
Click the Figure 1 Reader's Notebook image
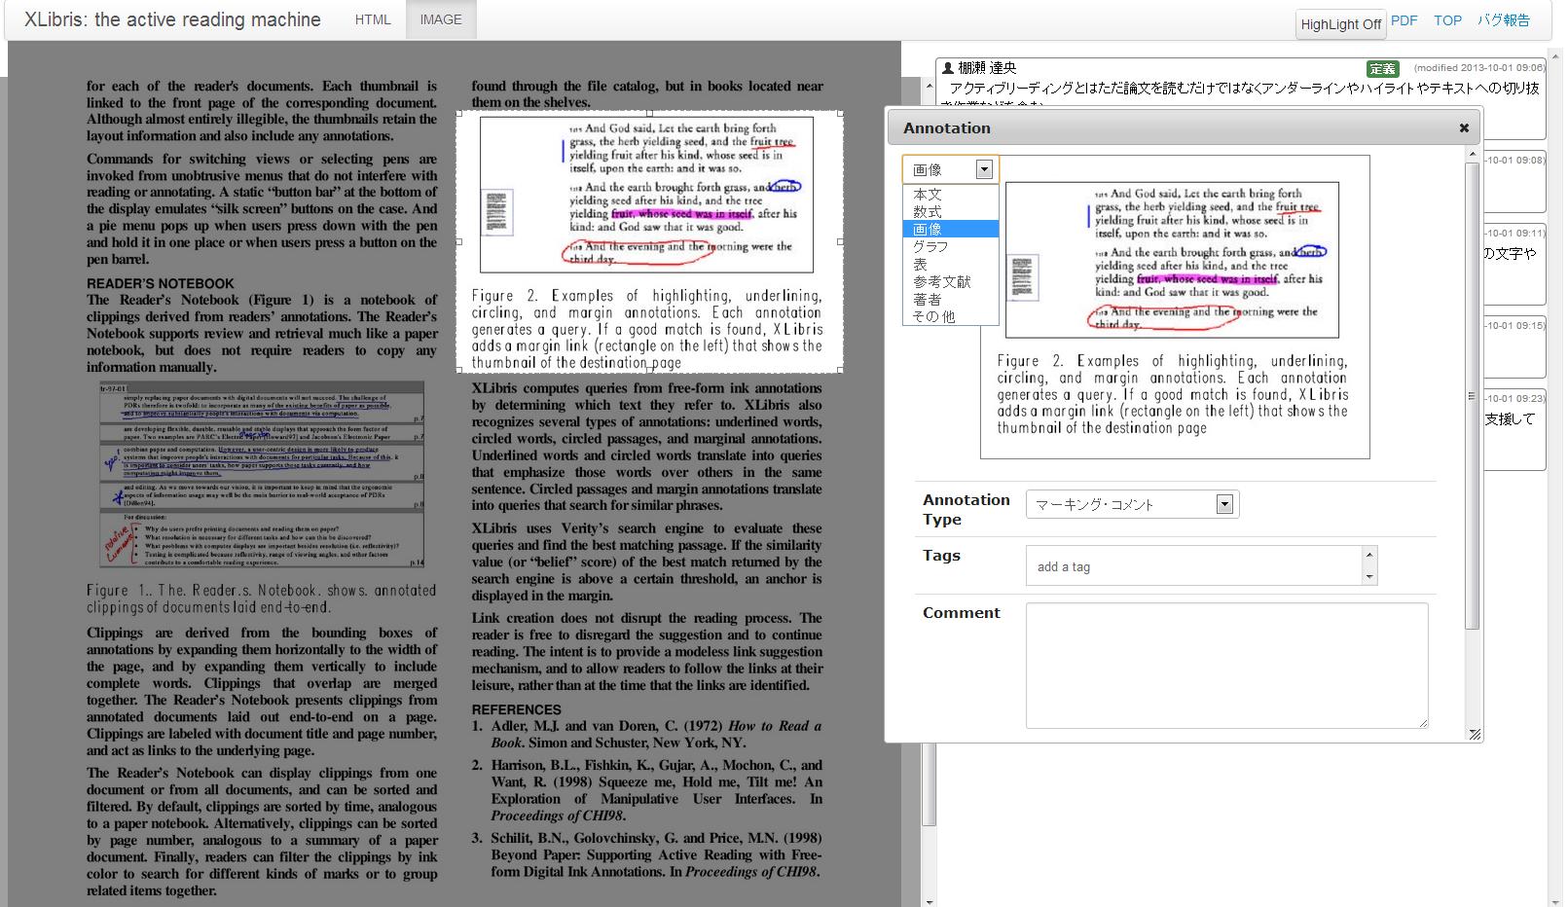click(x=262, y=475)
